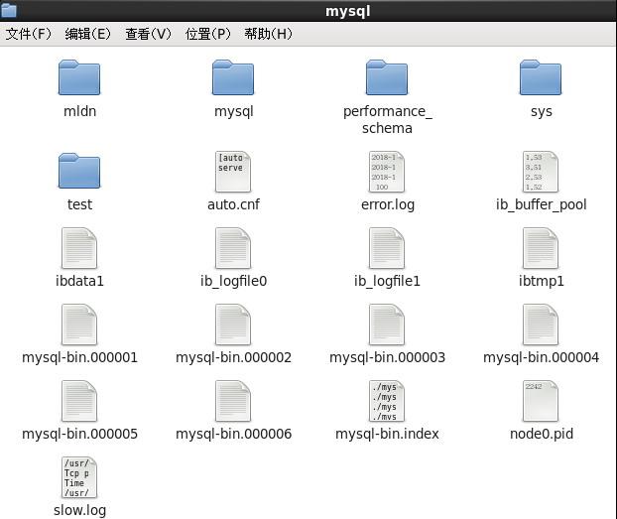Click the 'mldn' folder name label

point(80,111)
